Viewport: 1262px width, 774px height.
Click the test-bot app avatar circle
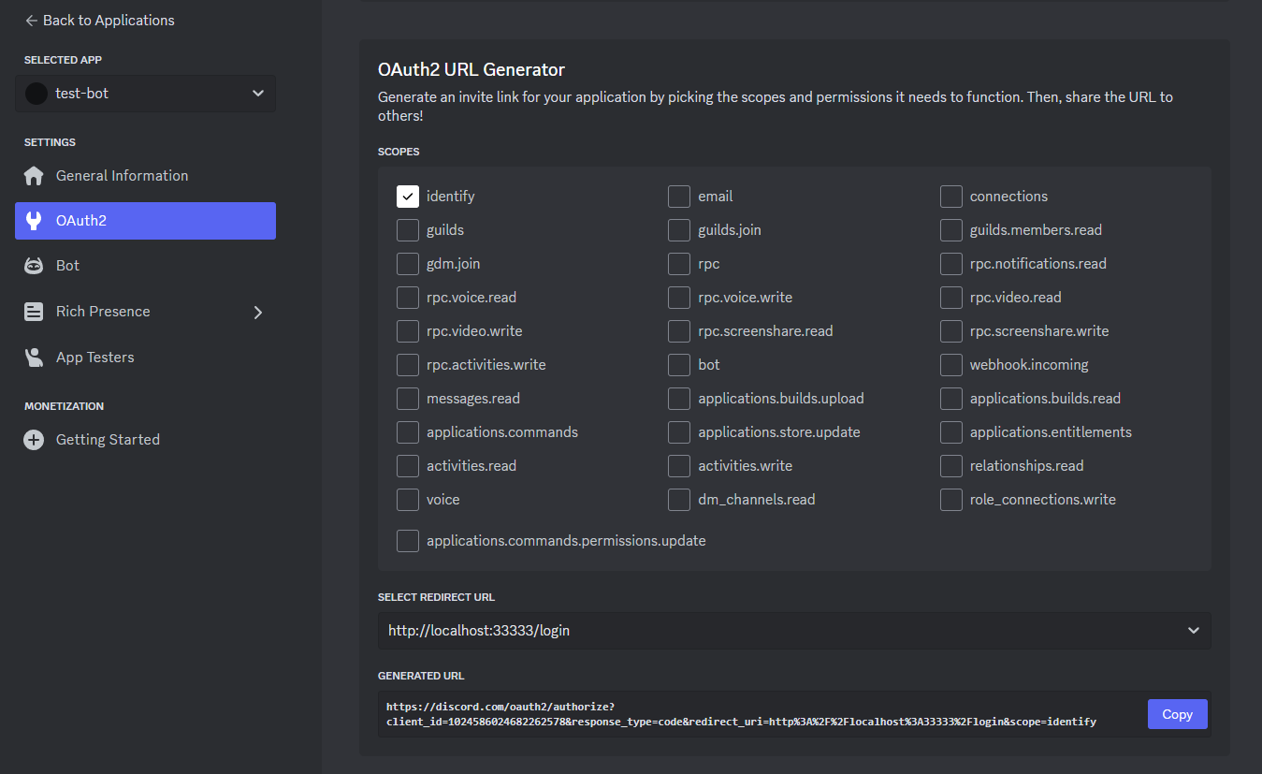36,94
